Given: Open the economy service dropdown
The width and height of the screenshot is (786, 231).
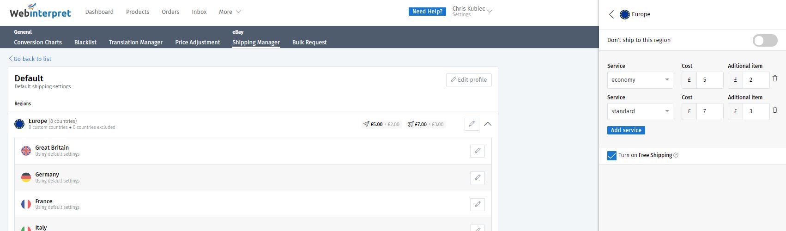Looking at the screenshot, I should pyautogui.click(x=640, y=80).
